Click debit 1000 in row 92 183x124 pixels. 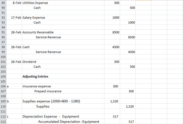112,17
